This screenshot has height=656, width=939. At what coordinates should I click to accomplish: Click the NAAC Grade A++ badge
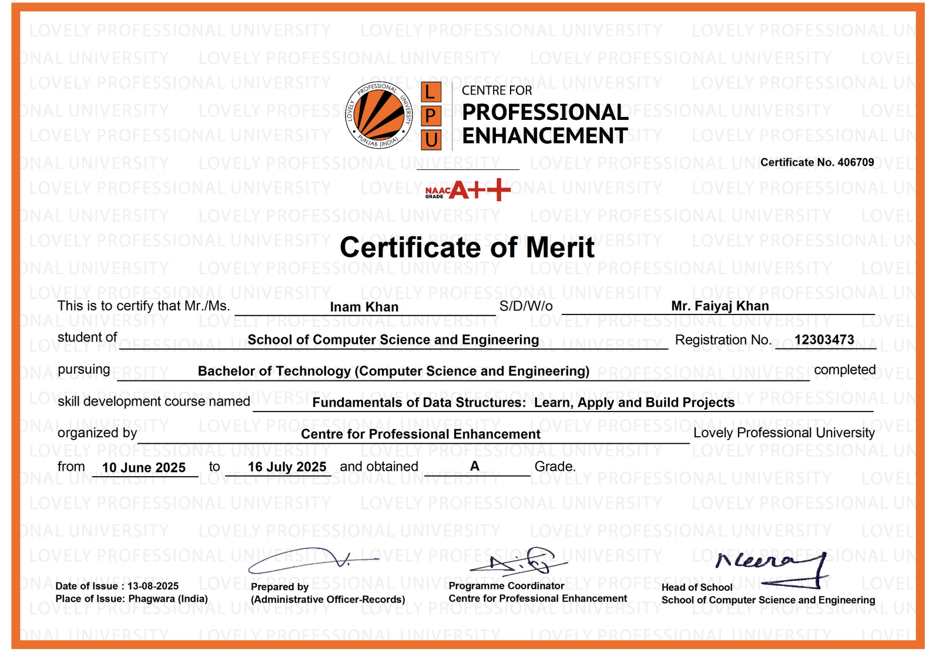coord(468,190)
